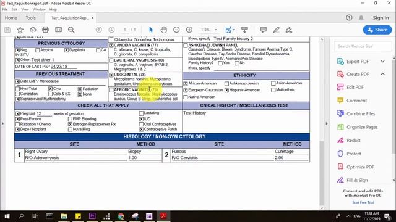The width and height of the screenshot is (396, 222).
Task: Bookmark with the star icon
Action: 20,30
